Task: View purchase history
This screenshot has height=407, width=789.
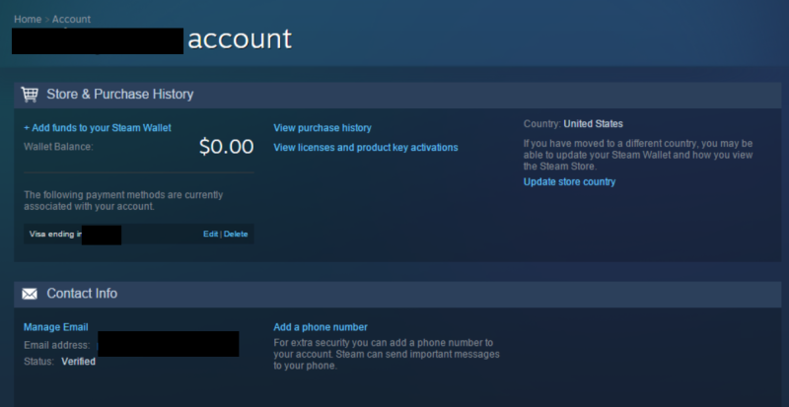Action: coord(323,128)
